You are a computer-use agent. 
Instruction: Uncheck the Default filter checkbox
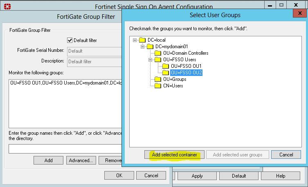point(70,40)
